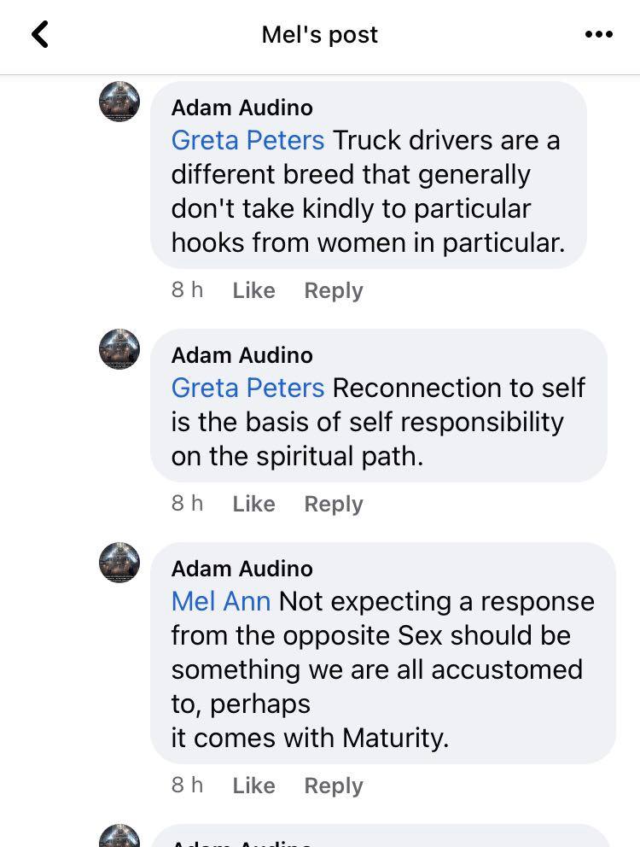The width and height of the screenshot is (640, 847).
Task: Tap the 8 h timestamp under Maturity comment
Action: pos(188,785)
